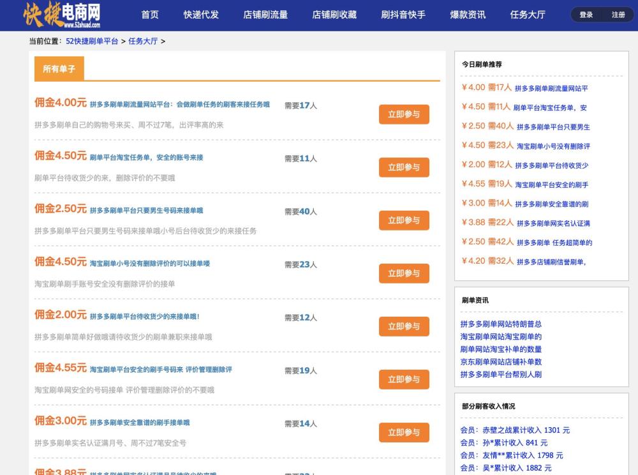The width and height of the screenshot is (638, 475).
Task: Open news link 京东刷单网站店铺补单数
Action: (x=501, y=362)
